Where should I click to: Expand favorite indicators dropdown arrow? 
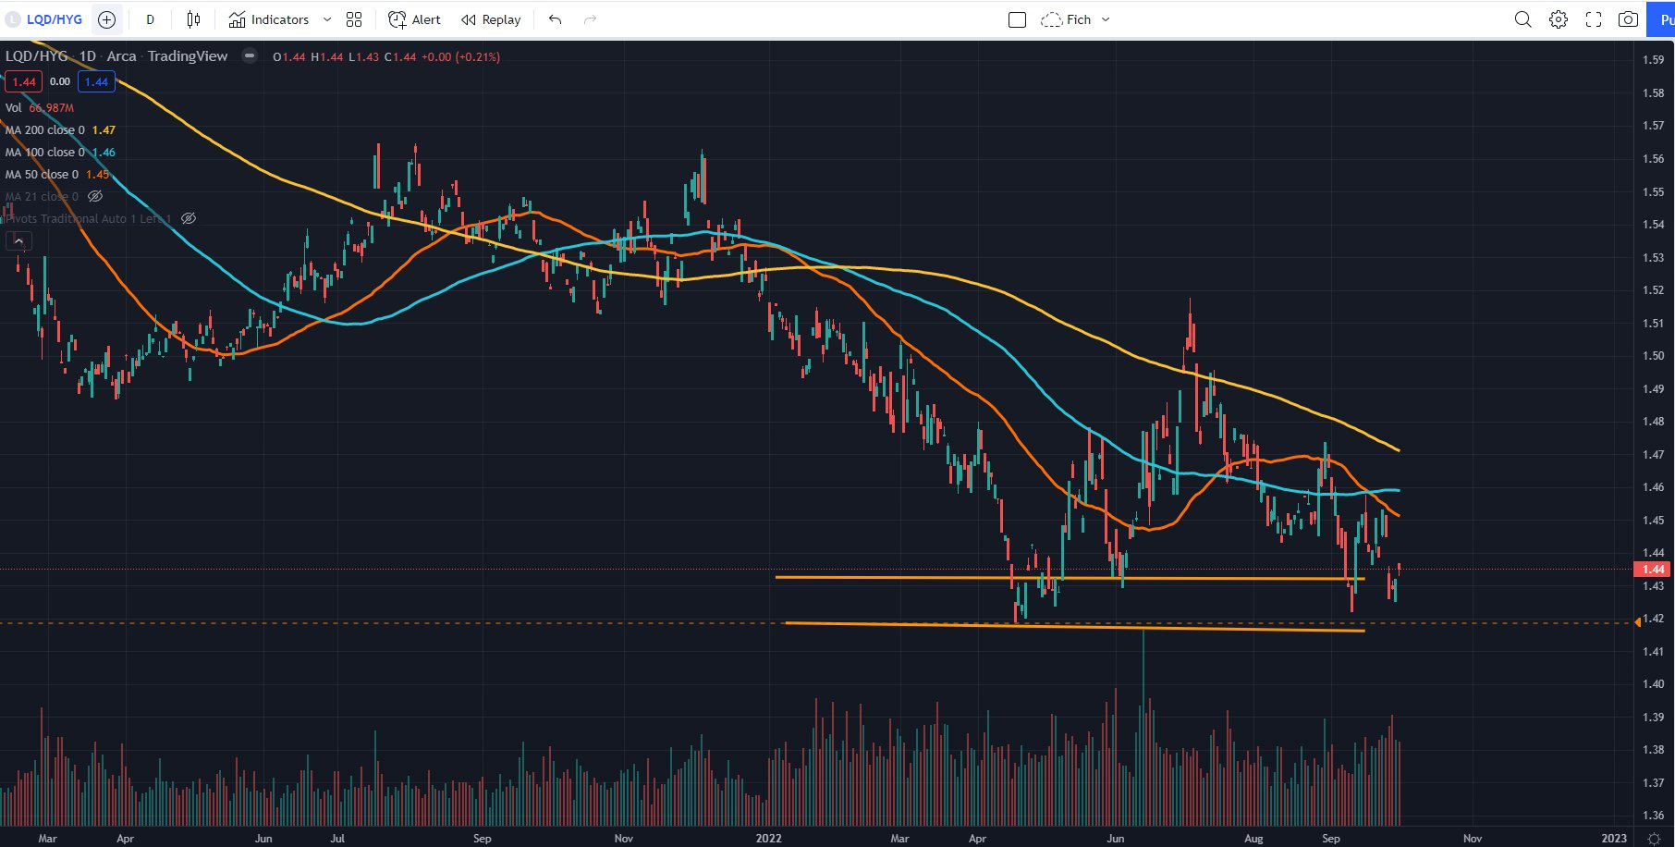(x=327, y=19)
